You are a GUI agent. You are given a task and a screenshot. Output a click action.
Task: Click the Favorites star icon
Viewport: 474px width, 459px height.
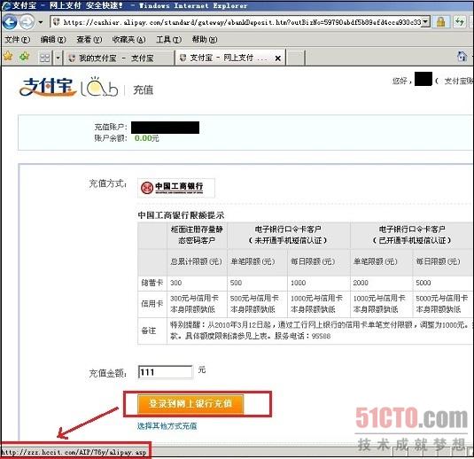8,56
